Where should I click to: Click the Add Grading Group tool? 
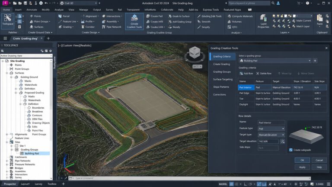[x=180, y=22]
